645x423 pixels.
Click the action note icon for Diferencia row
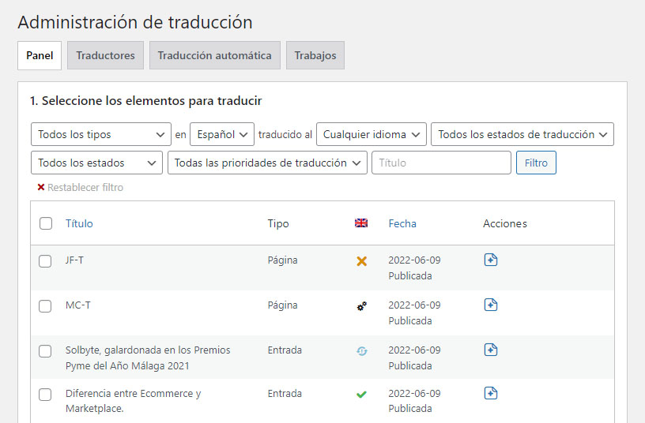pyautogui.click(x=491, y=393)
